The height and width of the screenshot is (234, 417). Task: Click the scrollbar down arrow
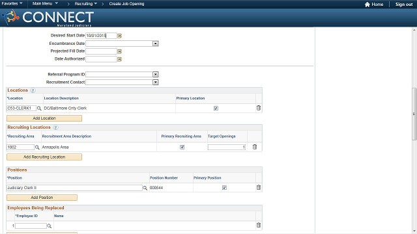[414, 231]
